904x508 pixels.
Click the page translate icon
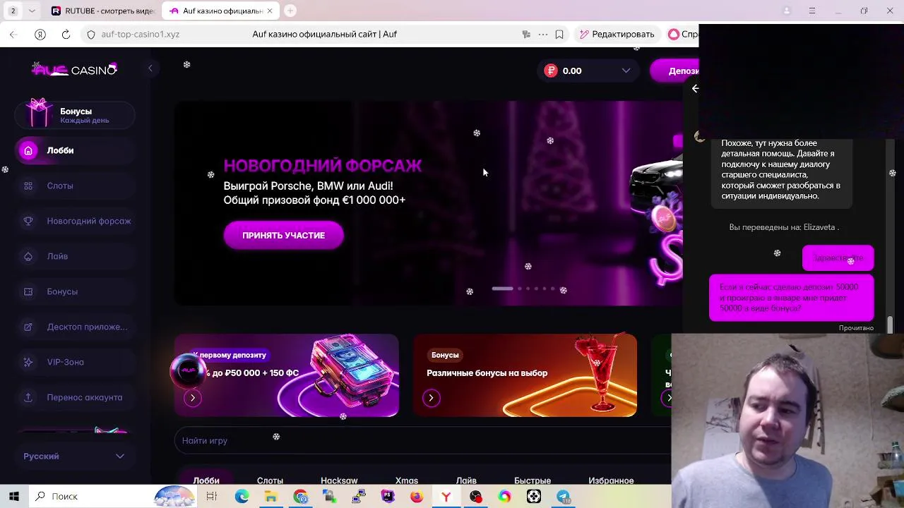coord(526,34)
